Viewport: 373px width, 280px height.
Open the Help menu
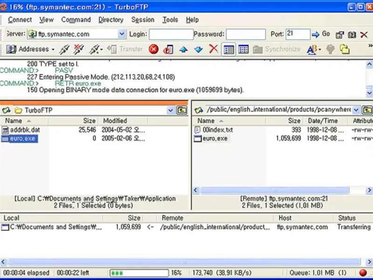click(192, 20)
